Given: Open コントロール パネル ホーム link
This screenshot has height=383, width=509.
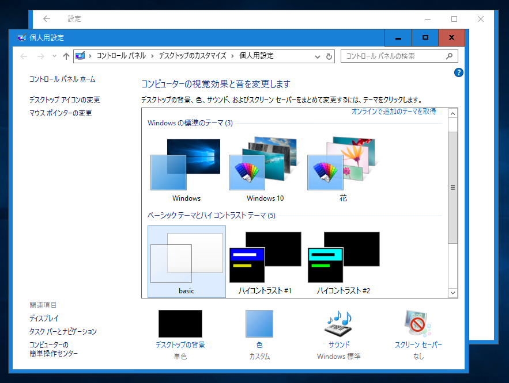Looking at the screenshot, I should pos(62,79).
